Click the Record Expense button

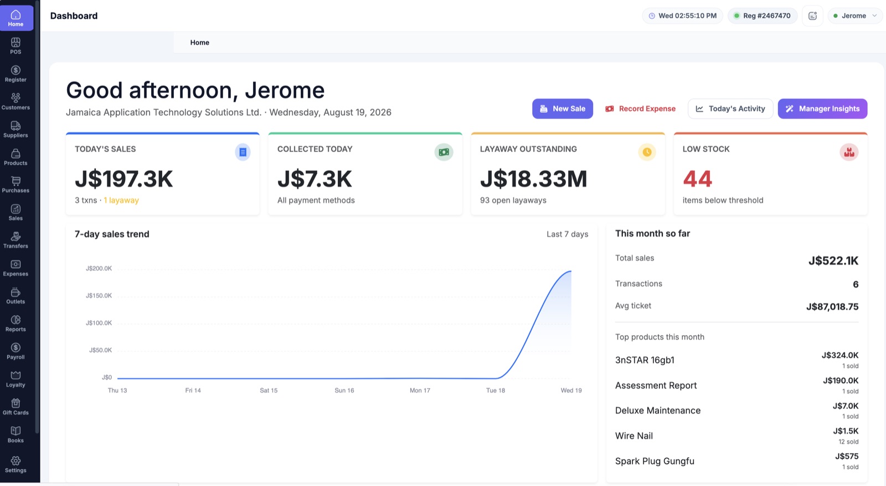(641, 109)
